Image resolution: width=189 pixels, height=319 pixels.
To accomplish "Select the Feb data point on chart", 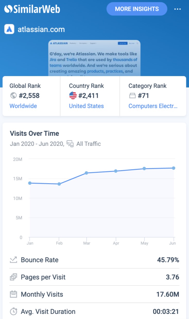I will coord(59,184).
